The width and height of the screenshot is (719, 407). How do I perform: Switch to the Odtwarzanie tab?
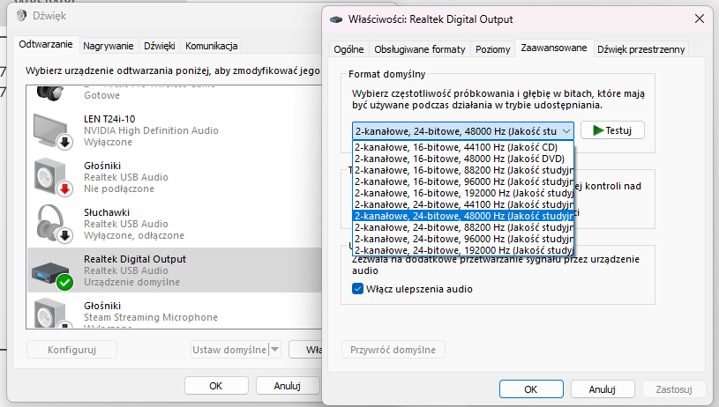click(x=46, y=44)
